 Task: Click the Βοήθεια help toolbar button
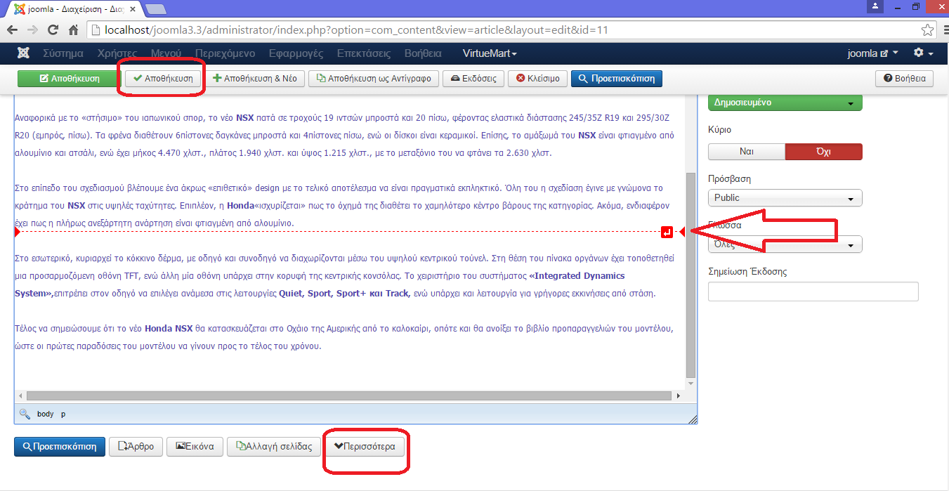coord(904,79)
